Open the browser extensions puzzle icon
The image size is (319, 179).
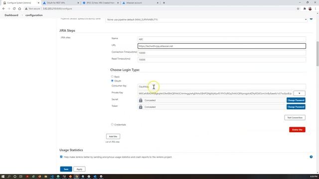[305, 9]
